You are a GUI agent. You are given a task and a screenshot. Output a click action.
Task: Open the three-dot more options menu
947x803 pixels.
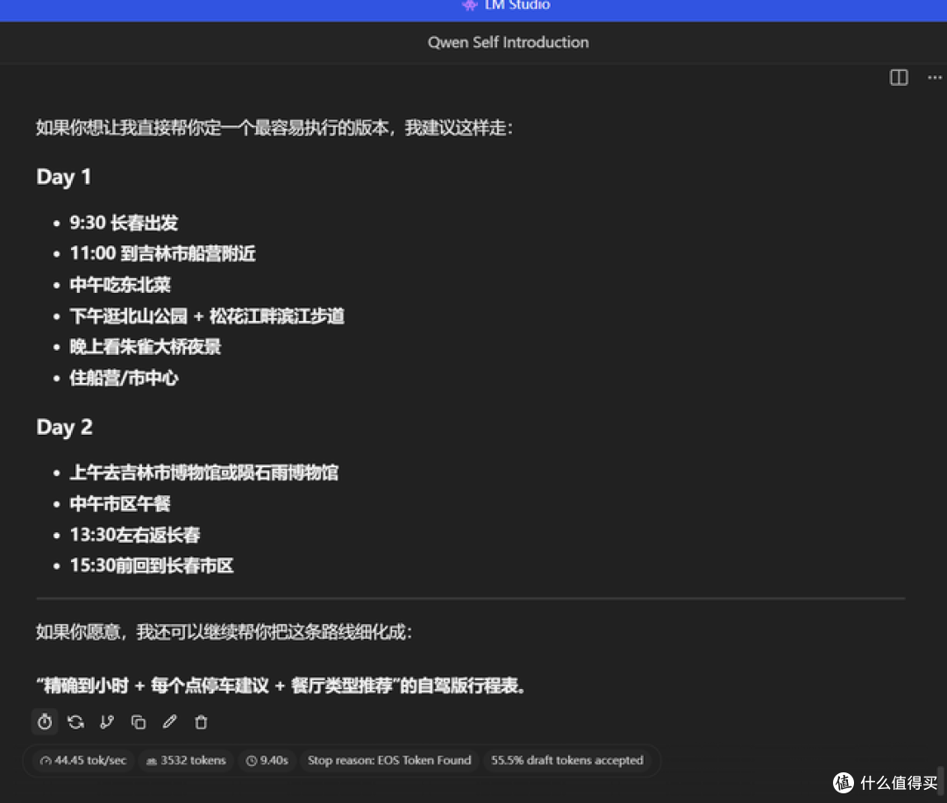click(935, 77)
